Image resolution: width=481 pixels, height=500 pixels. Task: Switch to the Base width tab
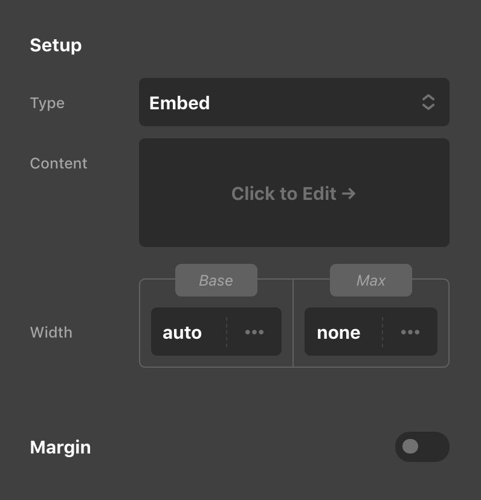click(216, 280)
